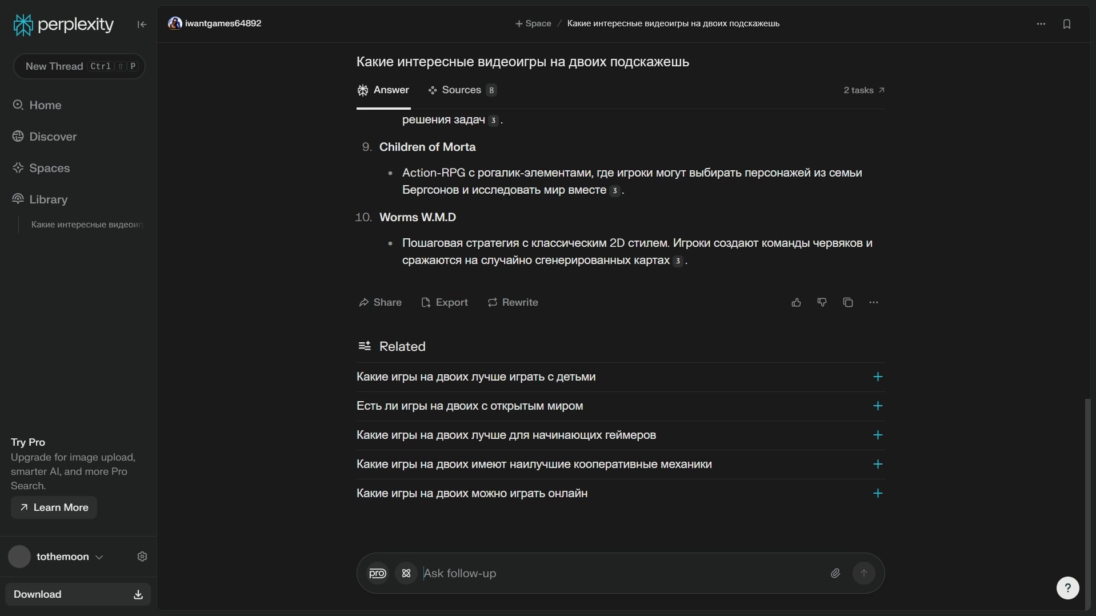Export the answer

click(x=445, y=302)
